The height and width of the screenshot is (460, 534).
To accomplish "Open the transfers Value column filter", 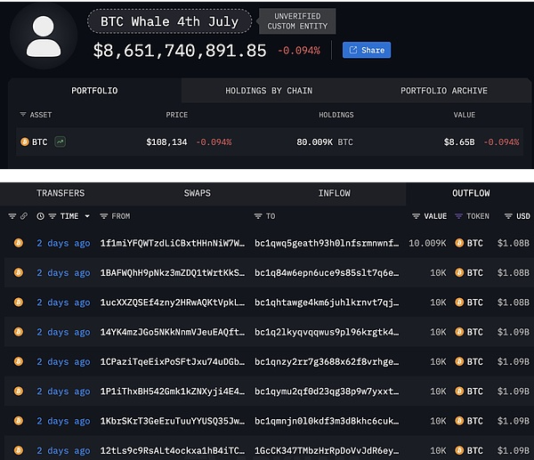I will coord(416,216).
